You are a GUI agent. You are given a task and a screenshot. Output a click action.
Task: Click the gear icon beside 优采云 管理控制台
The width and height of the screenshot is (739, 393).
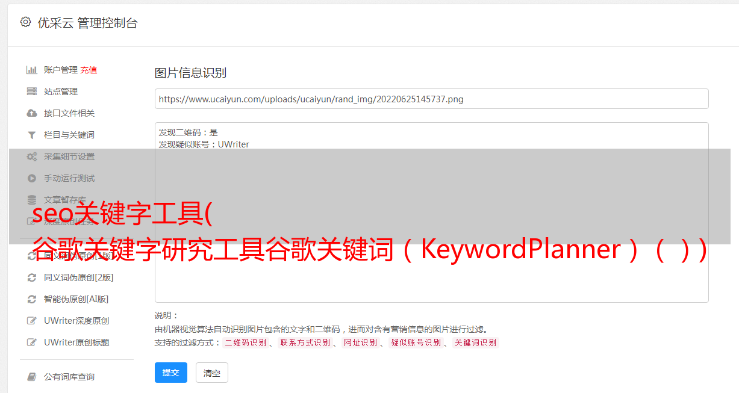(x=25, y=22)
